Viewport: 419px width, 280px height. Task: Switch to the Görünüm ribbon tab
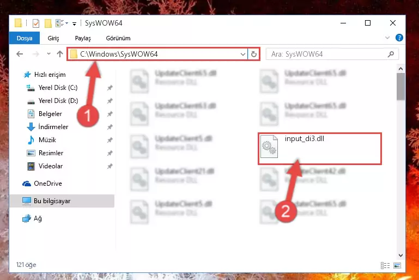pos(118,38)
